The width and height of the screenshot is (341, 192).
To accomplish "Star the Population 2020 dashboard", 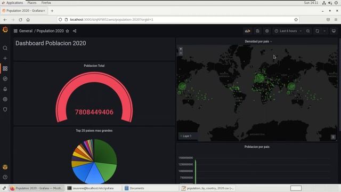I will click(68, 31).
